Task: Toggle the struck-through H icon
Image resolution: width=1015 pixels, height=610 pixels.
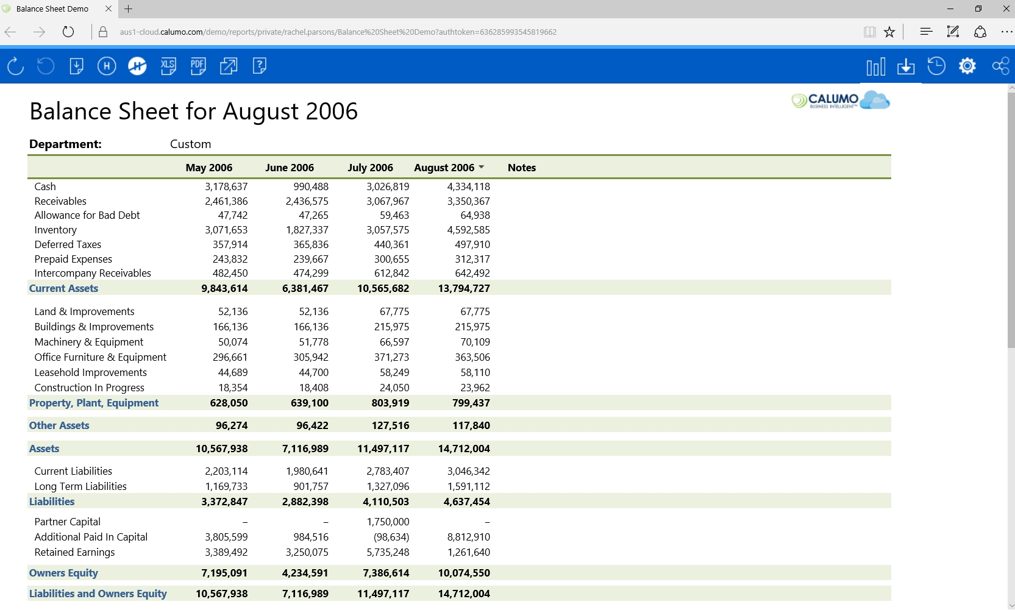Action: 137,66
